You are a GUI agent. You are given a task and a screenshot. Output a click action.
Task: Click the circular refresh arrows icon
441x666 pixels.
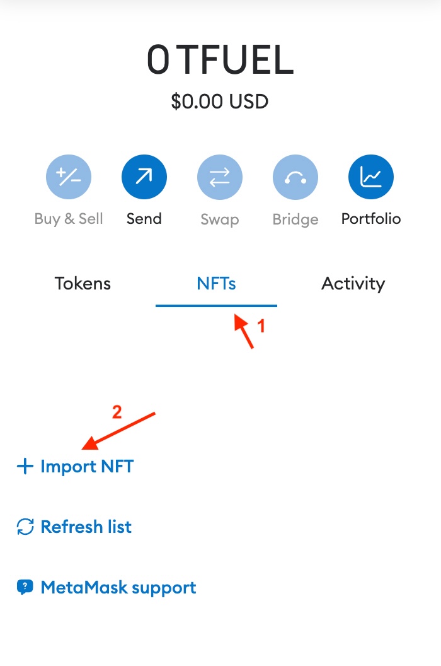[x=24, y=527]
